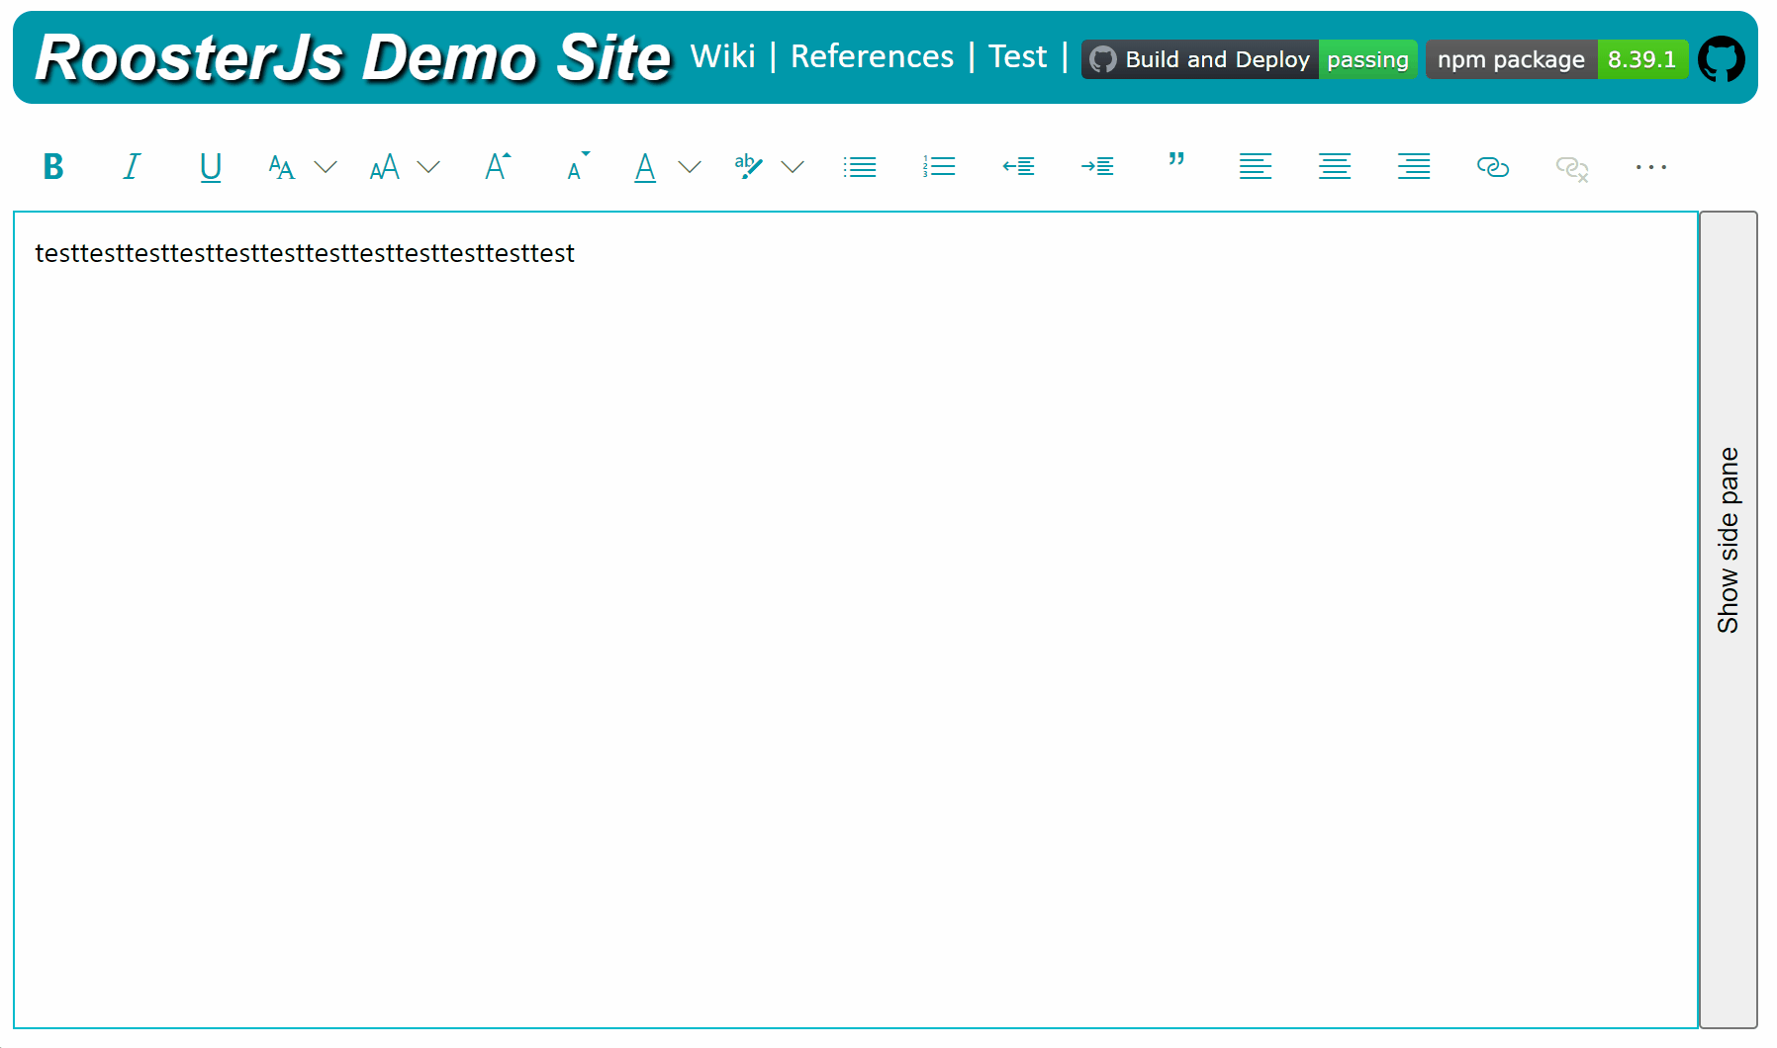The image size is (1777, 1048).
Task: Underline the selected text
Action: pyautogui.click(x=211, y=166)
